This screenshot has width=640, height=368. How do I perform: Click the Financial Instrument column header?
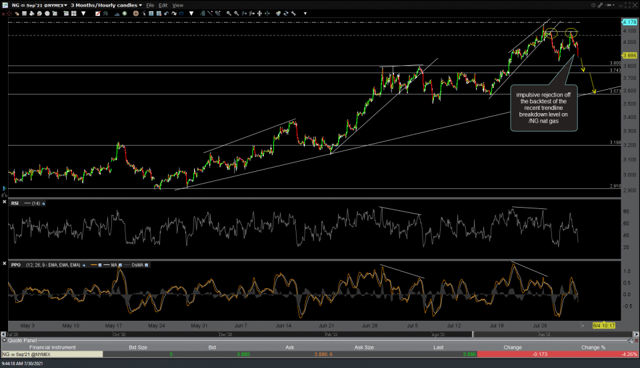pyautogui.click(x=51, y=347)
